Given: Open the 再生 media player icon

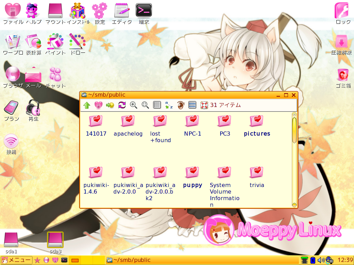Looking at the screenshot, I should click(33, 110).
